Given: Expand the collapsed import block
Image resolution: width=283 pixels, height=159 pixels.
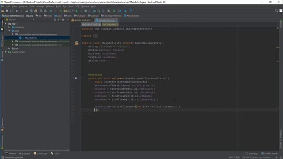Looking at the screenshot, I should click(x=96, y=36).
